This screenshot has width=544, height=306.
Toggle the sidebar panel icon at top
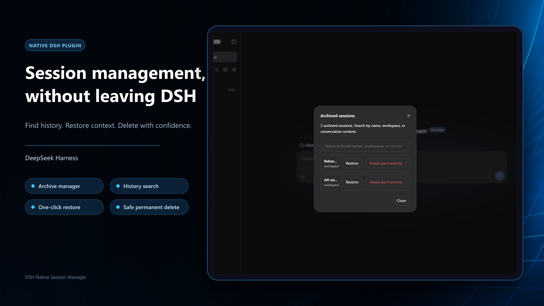234,42
